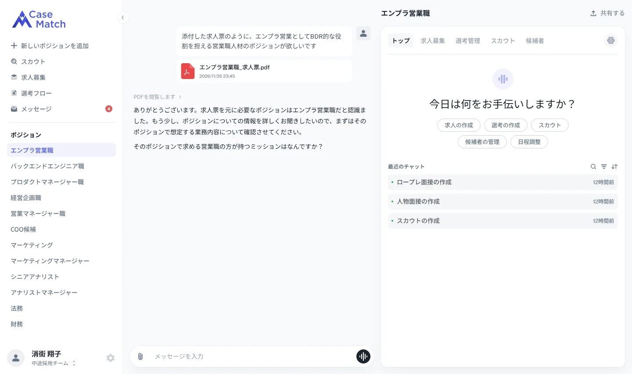The height and width of the screenshot is (374, 632).
Task: Sort recent chats arrows icon
Action: [x=614, y=167]
